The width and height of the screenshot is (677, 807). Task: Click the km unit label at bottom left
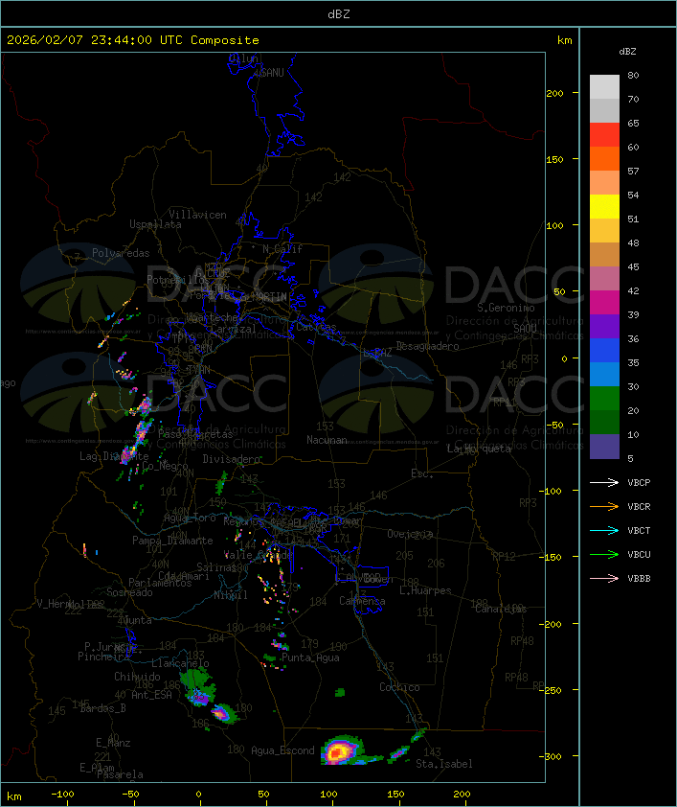(x=13, y=796)
